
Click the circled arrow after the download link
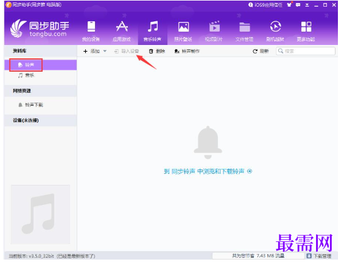tap(250, 171)
